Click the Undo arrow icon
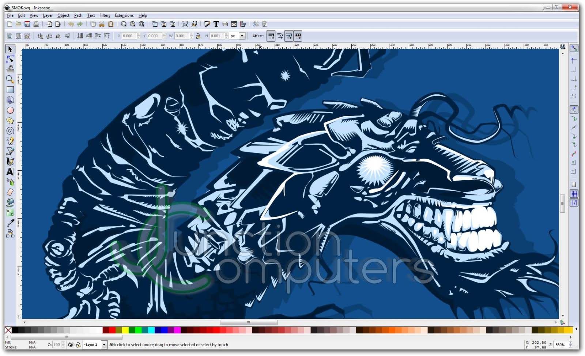The image size is (585, 356). tap(71, 24)
